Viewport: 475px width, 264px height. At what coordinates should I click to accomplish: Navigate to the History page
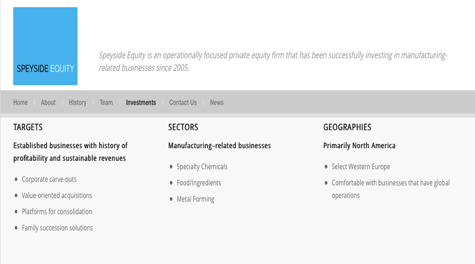point(78,103)
